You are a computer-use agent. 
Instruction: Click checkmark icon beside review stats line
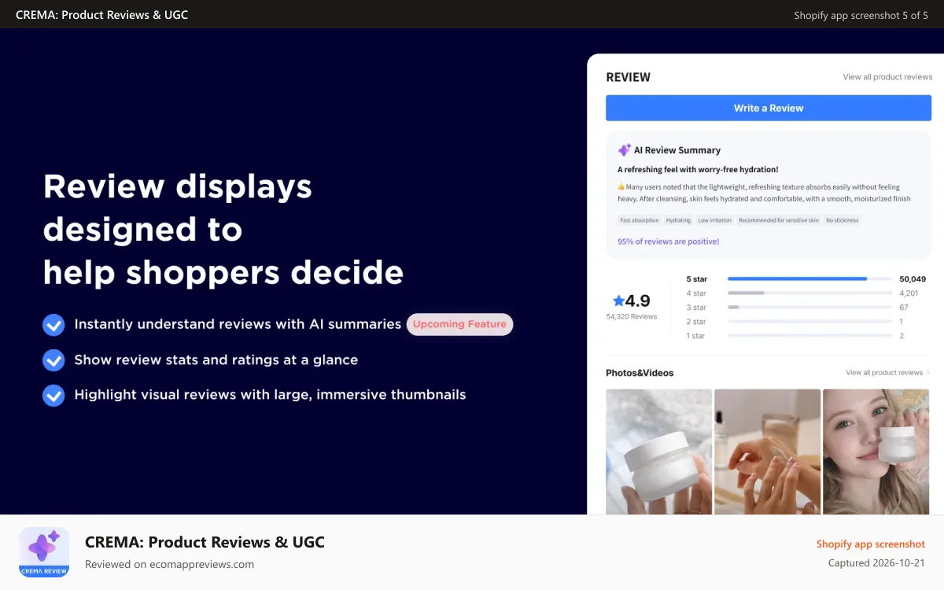53,360
